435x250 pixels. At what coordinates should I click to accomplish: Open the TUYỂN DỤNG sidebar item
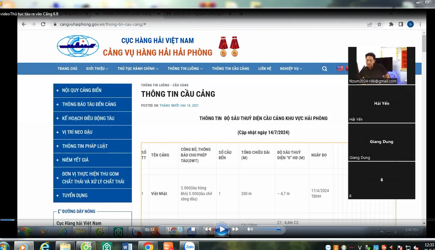92,195
